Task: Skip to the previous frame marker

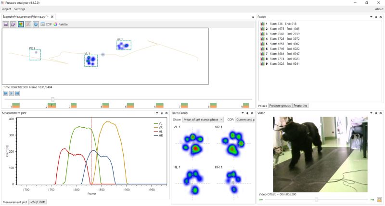Action: (5, 93)
